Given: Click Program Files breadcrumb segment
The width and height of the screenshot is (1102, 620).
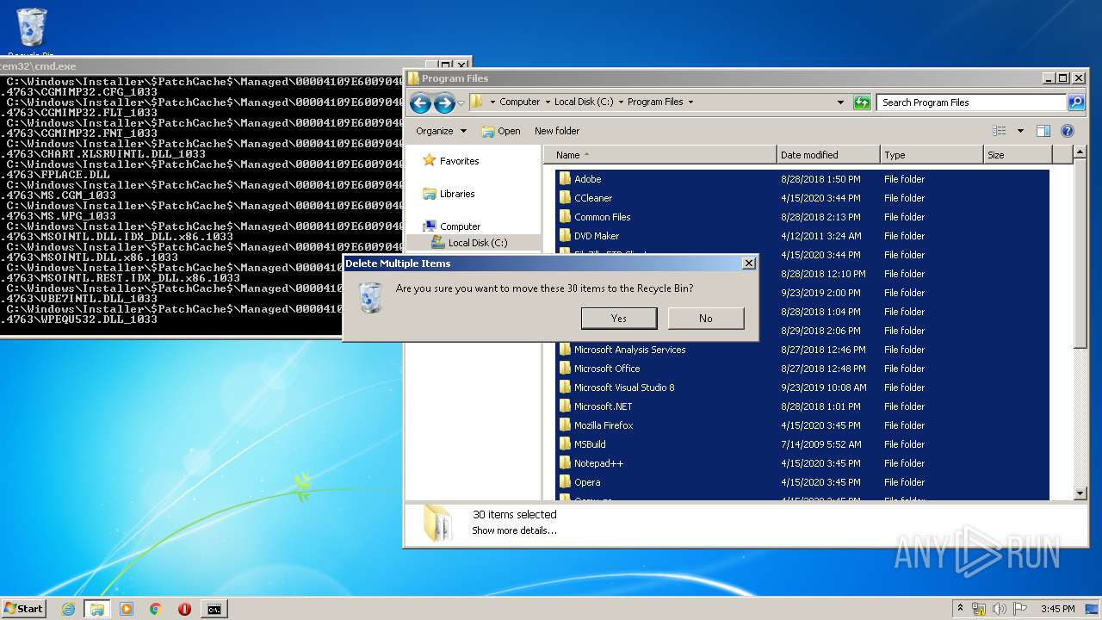Looking at the screenshot, I should (655, 102).
